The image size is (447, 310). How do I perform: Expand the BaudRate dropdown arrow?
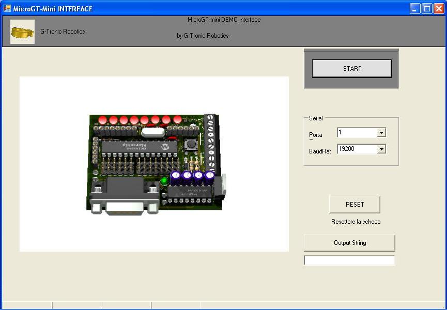click(x=381, y=149)
